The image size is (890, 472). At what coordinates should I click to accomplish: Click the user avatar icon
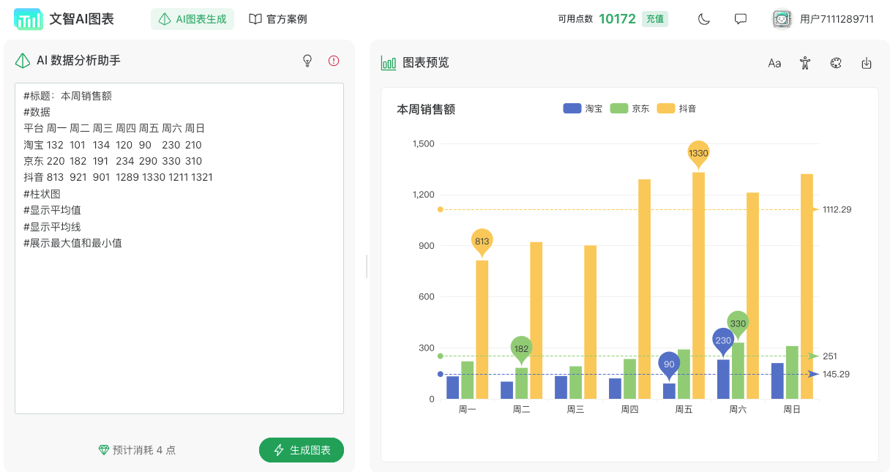click(782, 19)
